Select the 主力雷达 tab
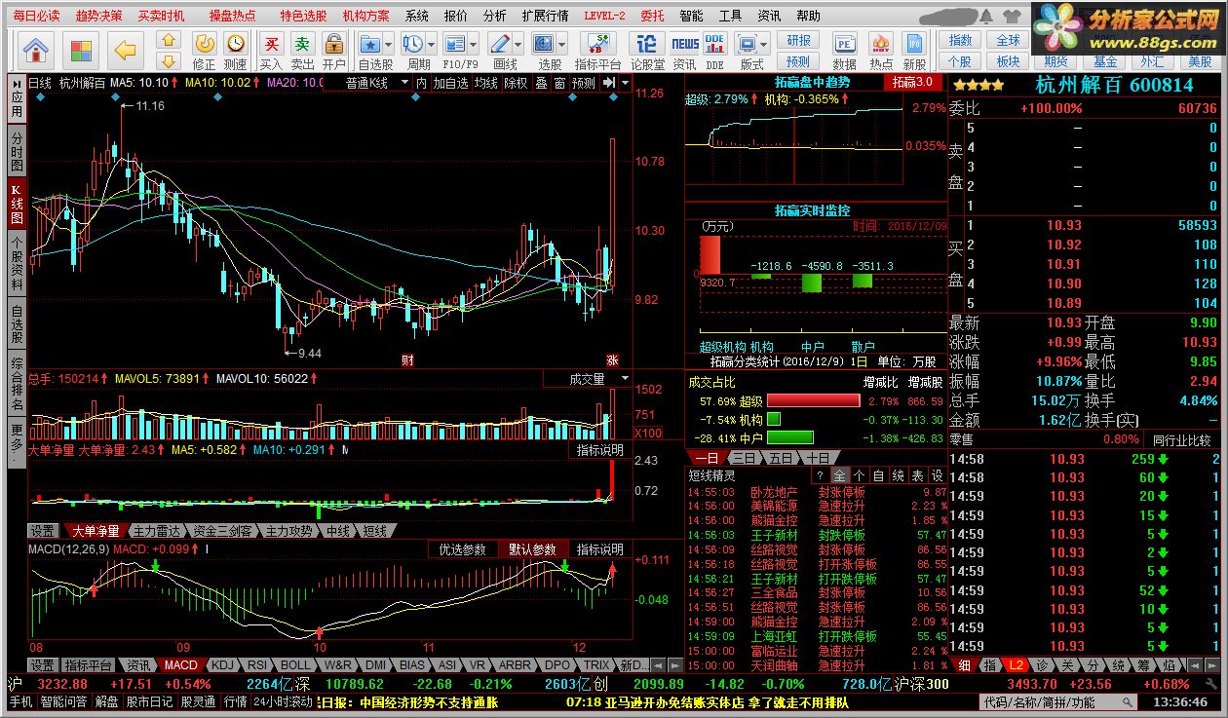Screen dimensions: 1228x718 click(157, 531)
